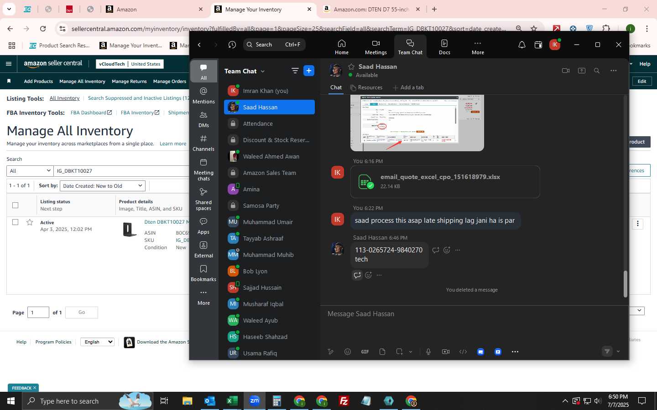Click chat scrollbar in Zoom
This screenshot has width=657, height=410.
pyautogui.click(x=626, y=284)
